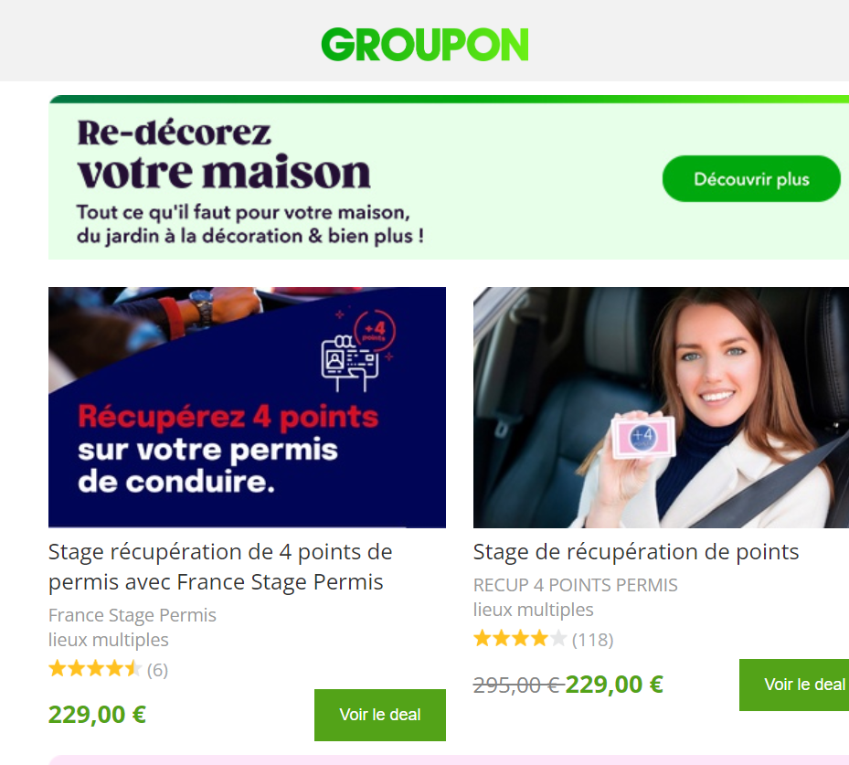The height and width of the screenshot is (765, 849).
Task: Open the woman in car deal image
Action: pos(661,407)
